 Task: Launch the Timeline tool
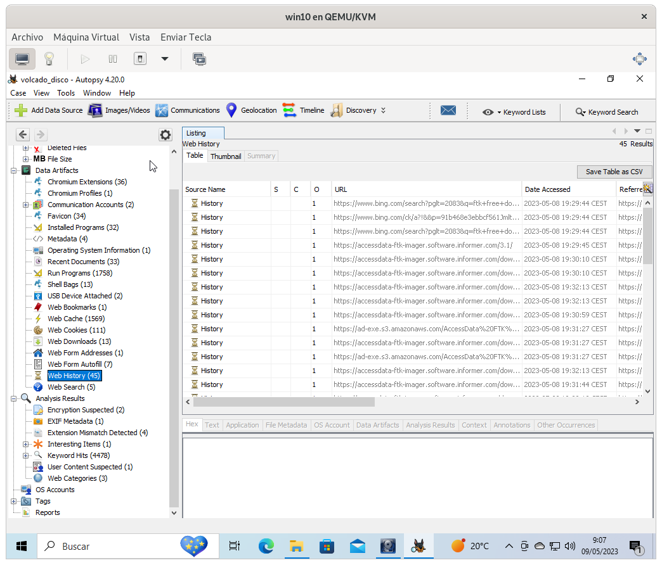pos(303,110)
